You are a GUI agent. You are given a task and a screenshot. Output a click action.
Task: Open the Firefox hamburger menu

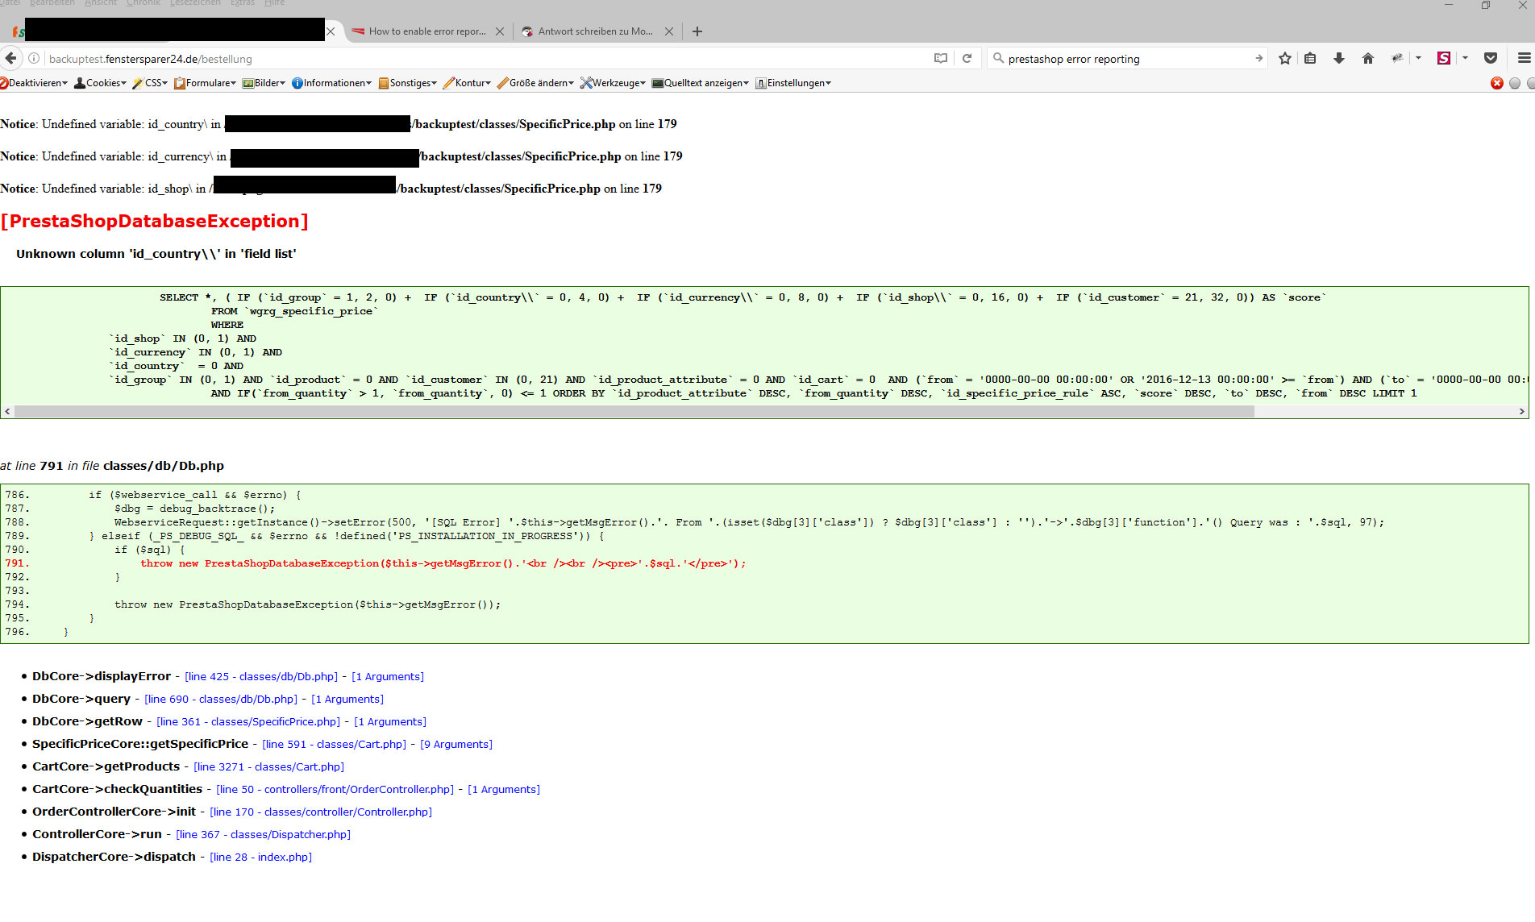1524,58
